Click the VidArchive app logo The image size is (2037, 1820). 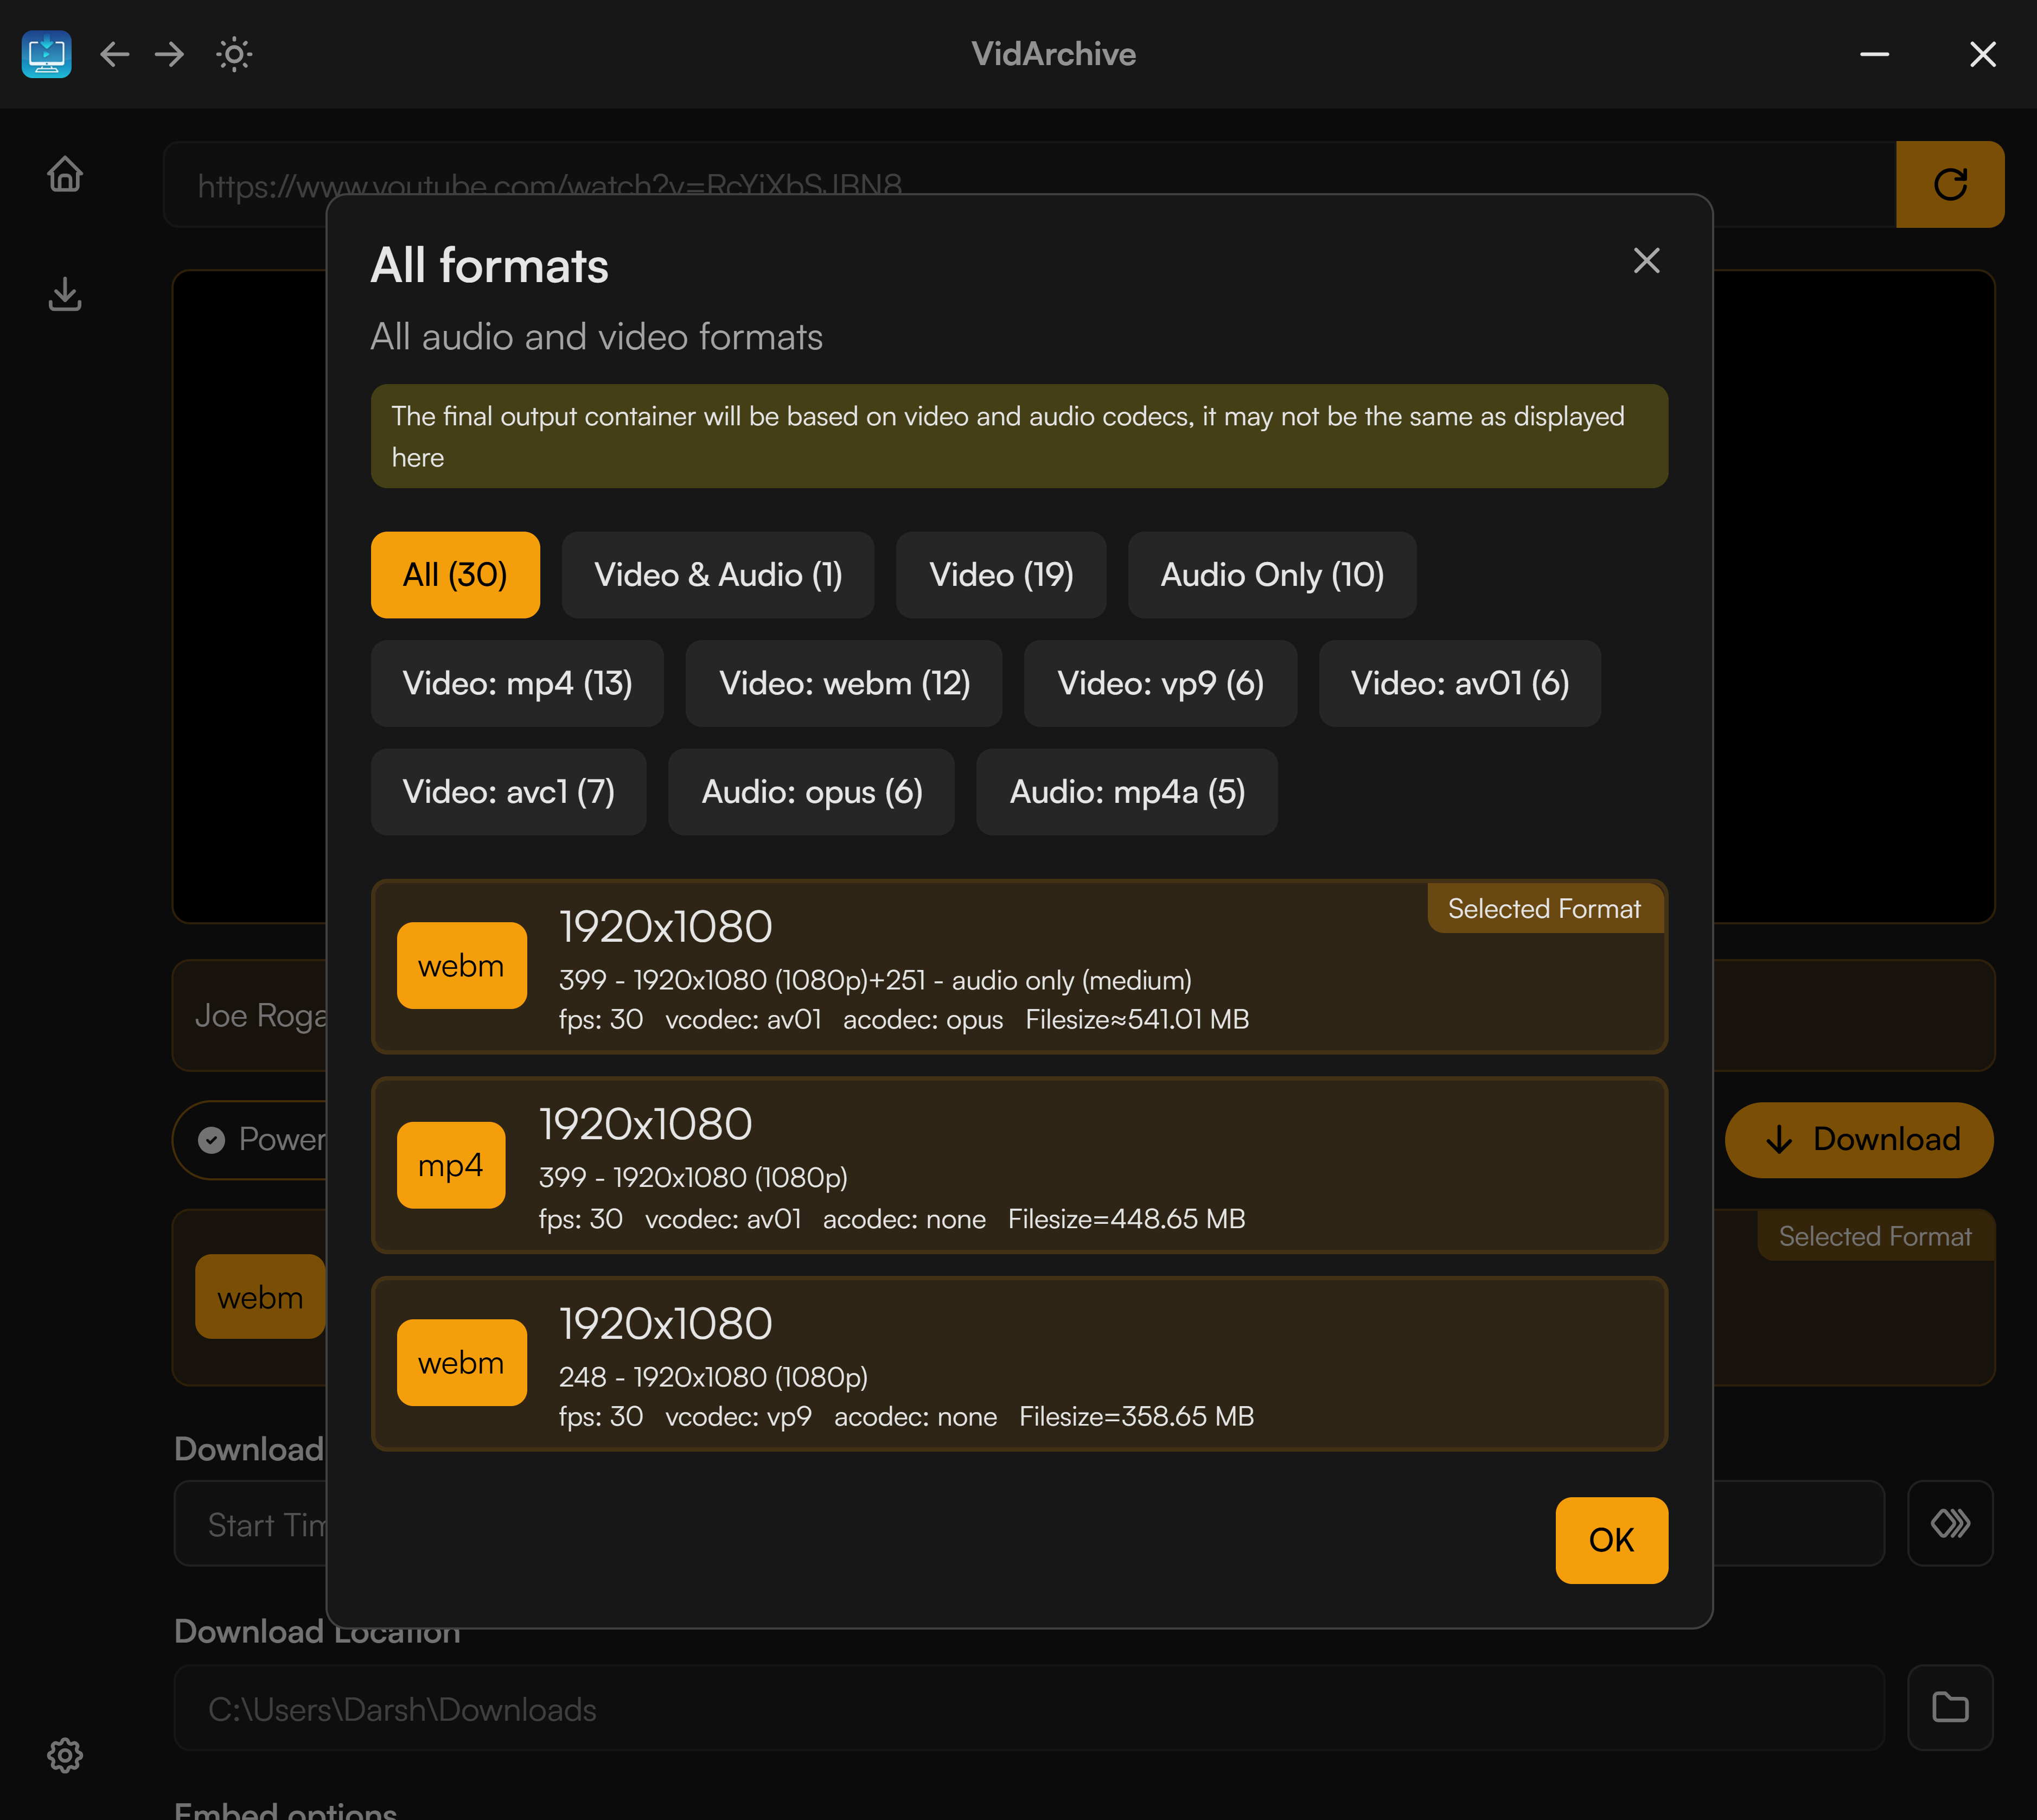[46, 55]
